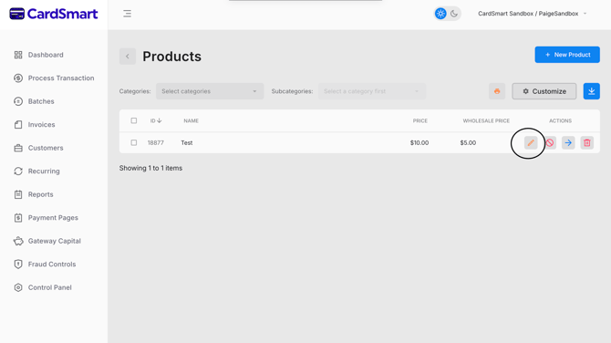
Task: Sort by the ID column header
Action: 156,120
